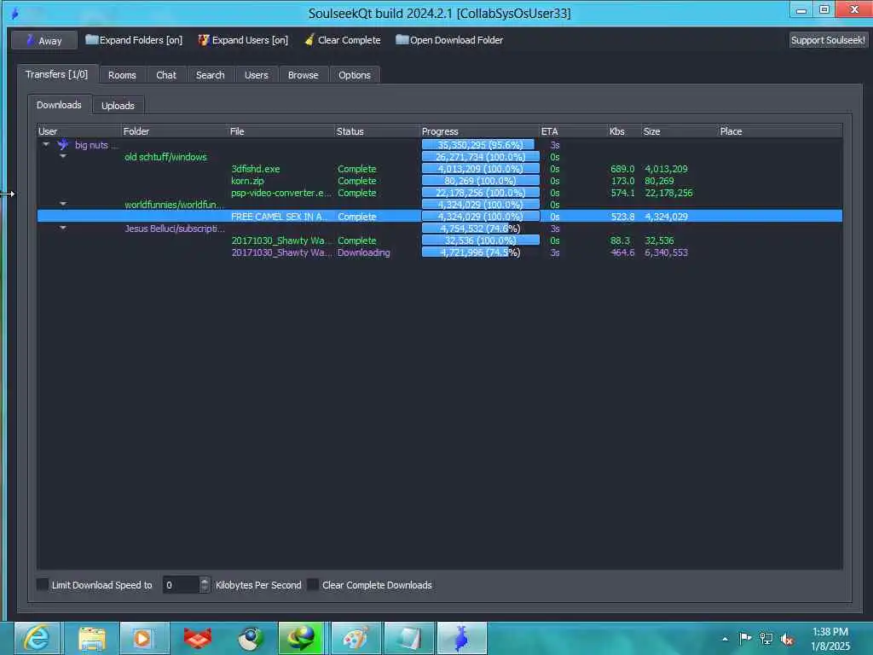
Task: Click the network tray icon
Action: pos(766,639)
